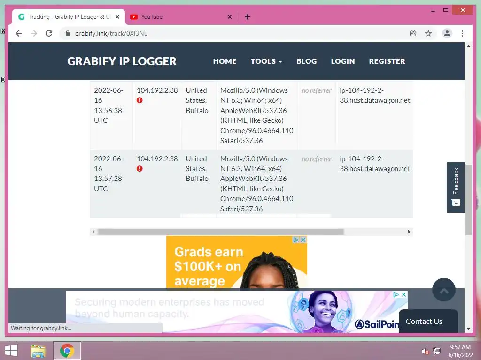
Task: Reload the Grabify tracking page
Action: tap(49, 33)
